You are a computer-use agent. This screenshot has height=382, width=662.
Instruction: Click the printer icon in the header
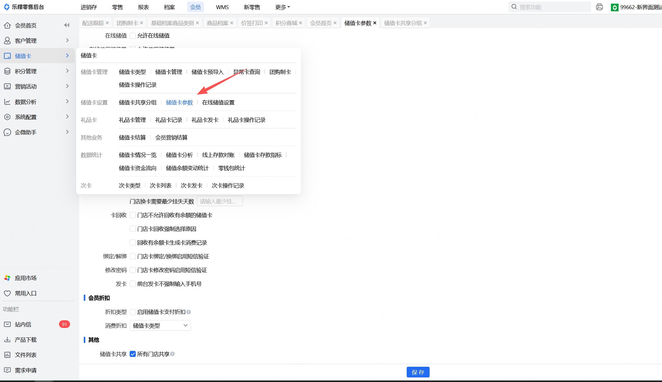coord(599,7)
